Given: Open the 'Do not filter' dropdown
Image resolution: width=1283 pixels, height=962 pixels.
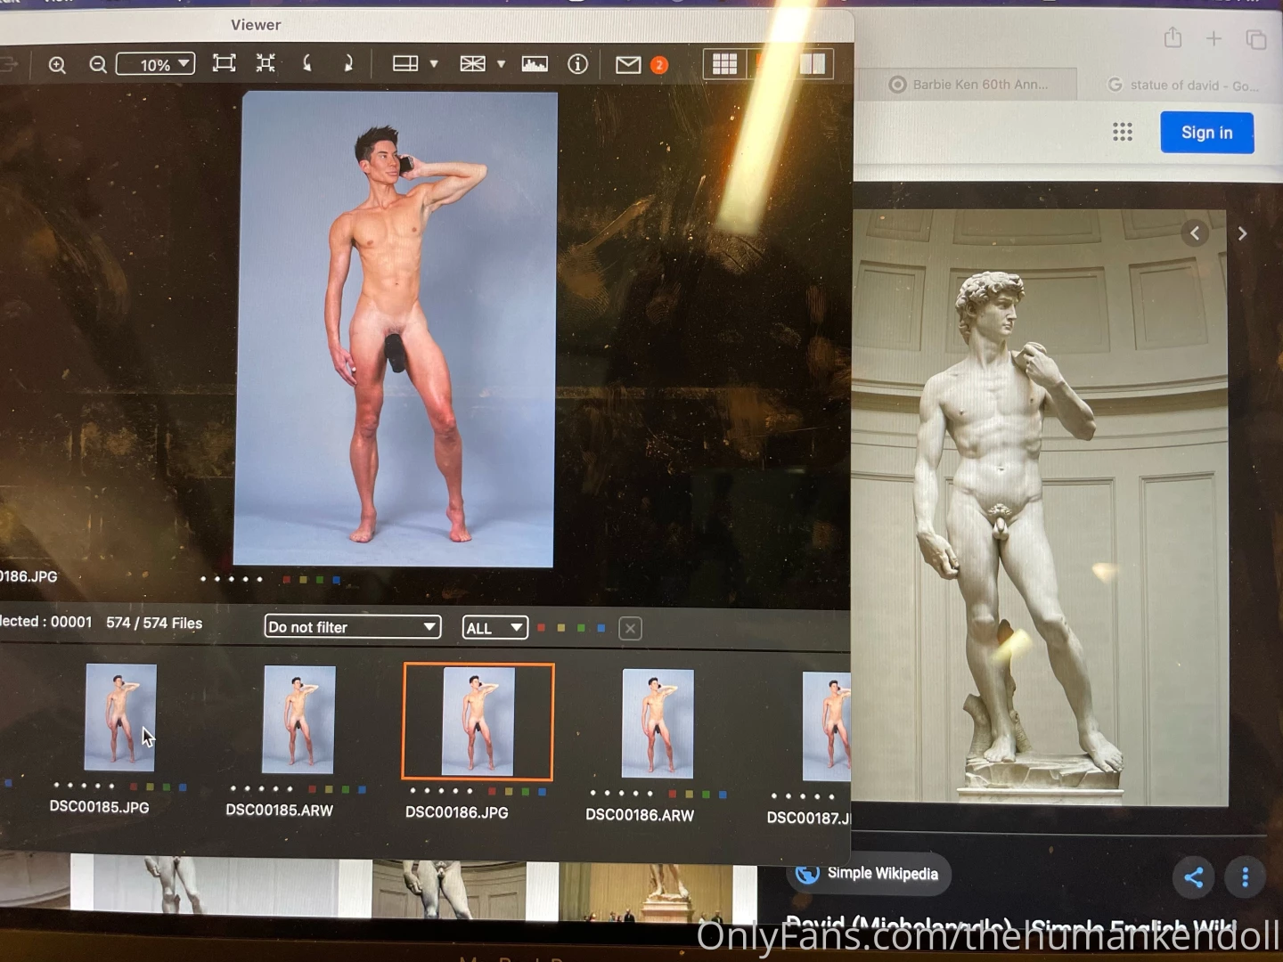Looking at the screenshot, I should point(353,627).
